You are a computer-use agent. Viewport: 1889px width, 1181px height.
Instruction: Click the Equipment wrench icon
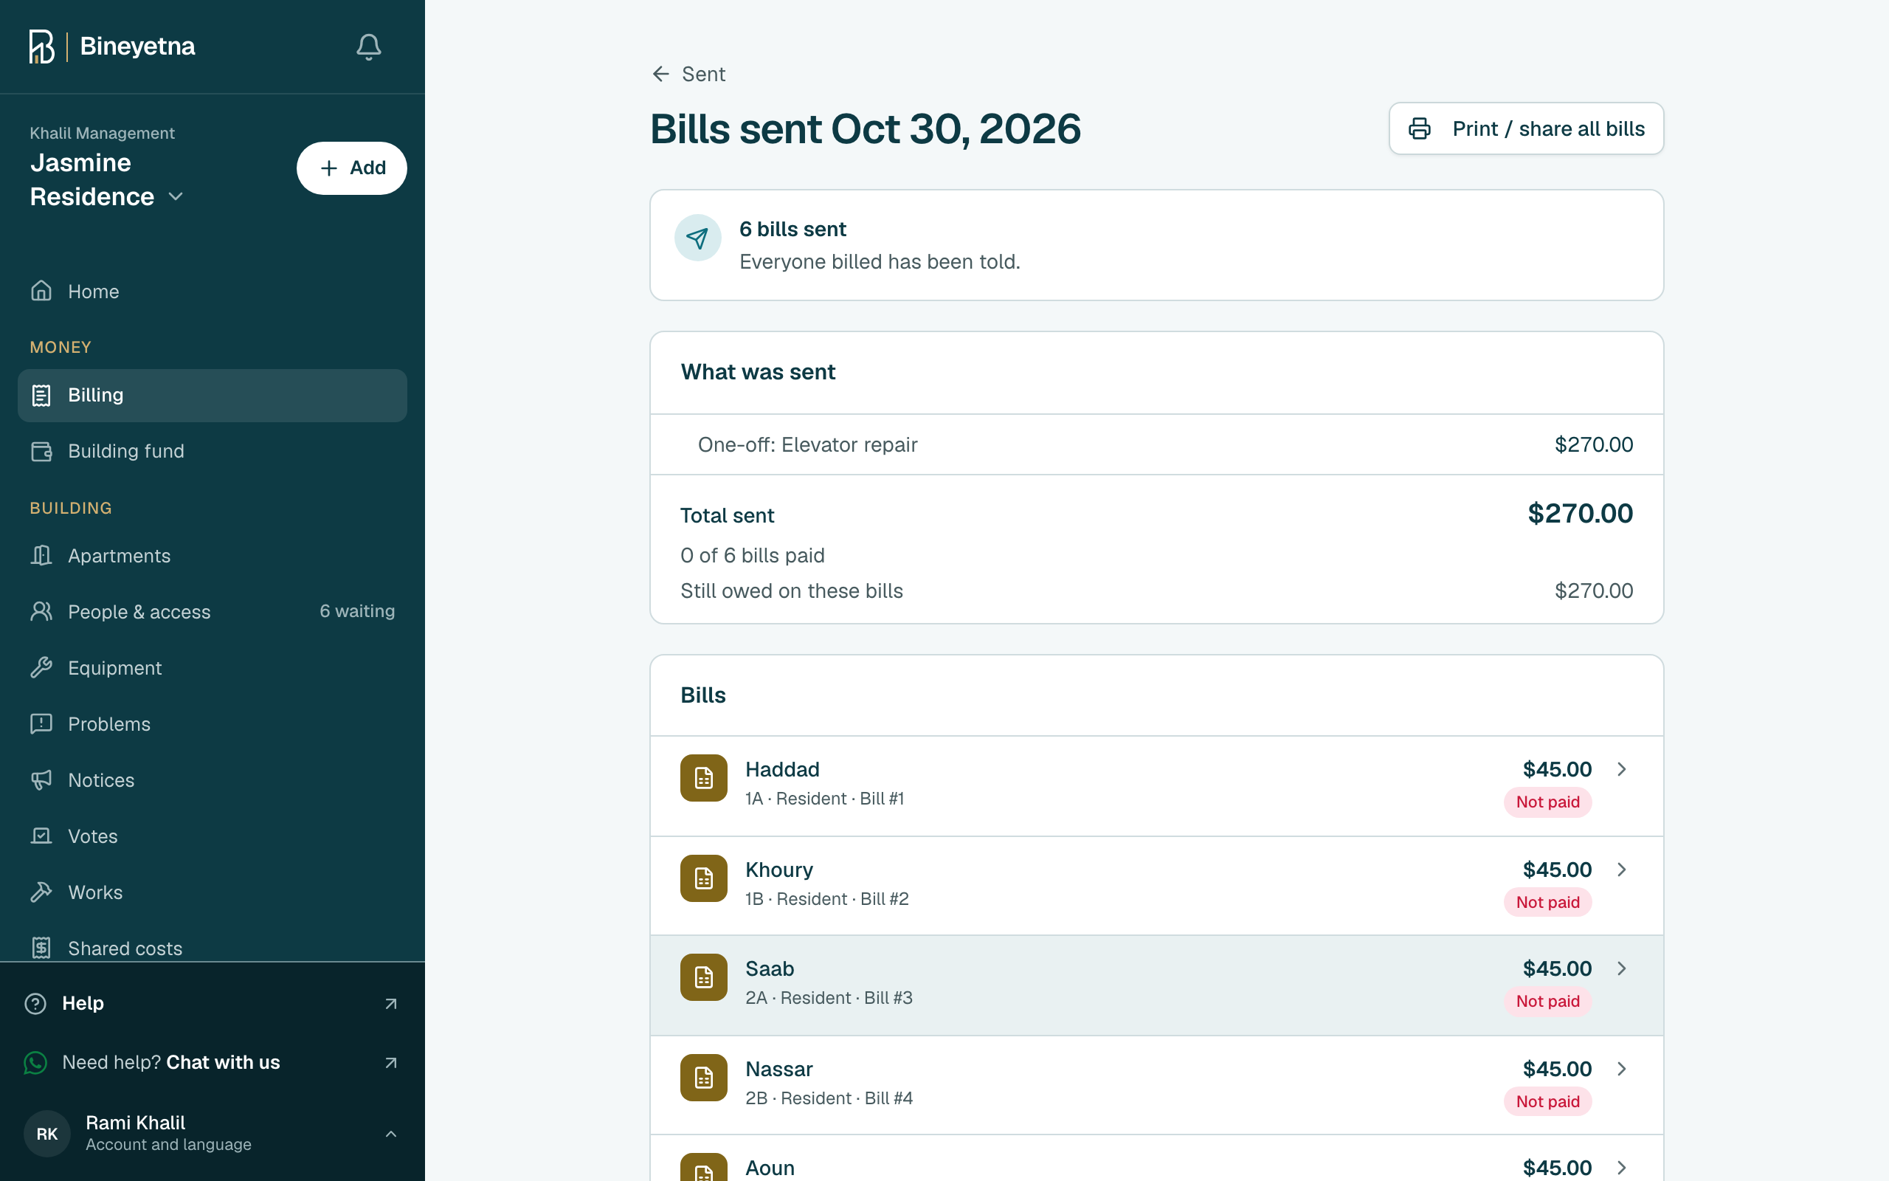[41, 668]
